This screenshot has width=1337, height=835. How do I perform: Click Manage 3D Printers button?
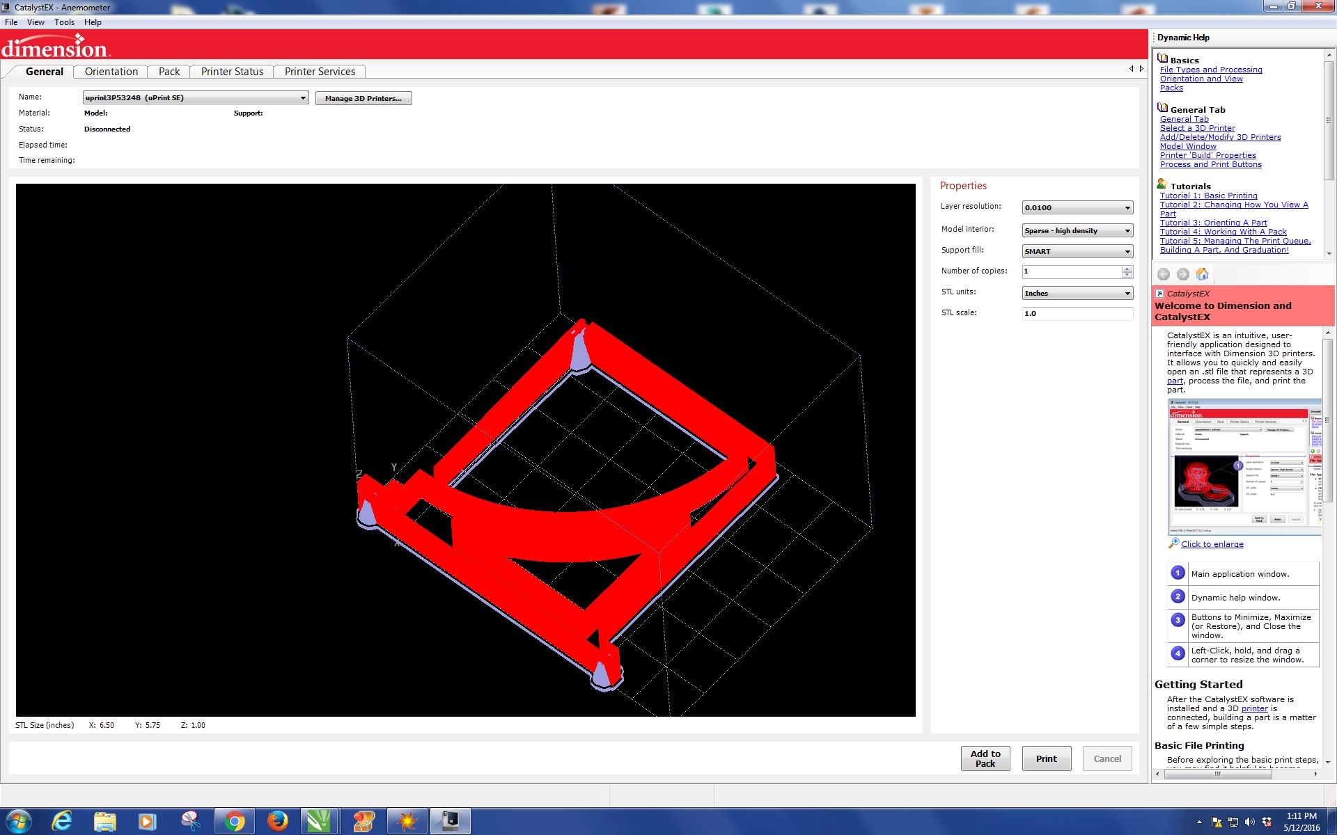(x=363, y=98)
